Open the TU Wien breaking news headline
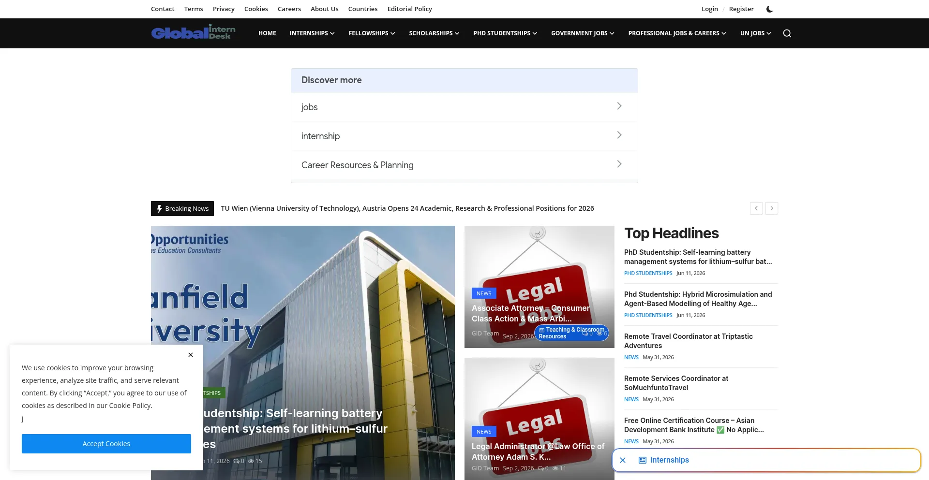Viewport: 929px width, 480px height. (407, 208)
